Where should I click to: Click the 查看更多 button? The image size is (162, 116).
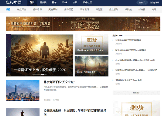[136, 93]
